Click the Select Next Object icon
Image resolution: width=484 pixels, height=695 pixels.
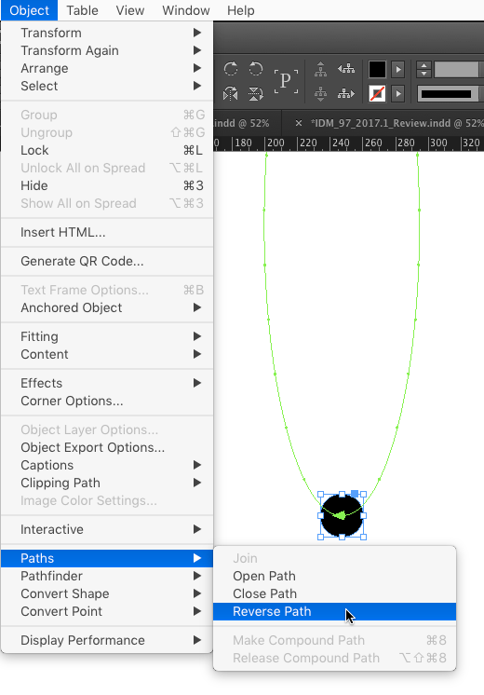(x=346, y=93)
